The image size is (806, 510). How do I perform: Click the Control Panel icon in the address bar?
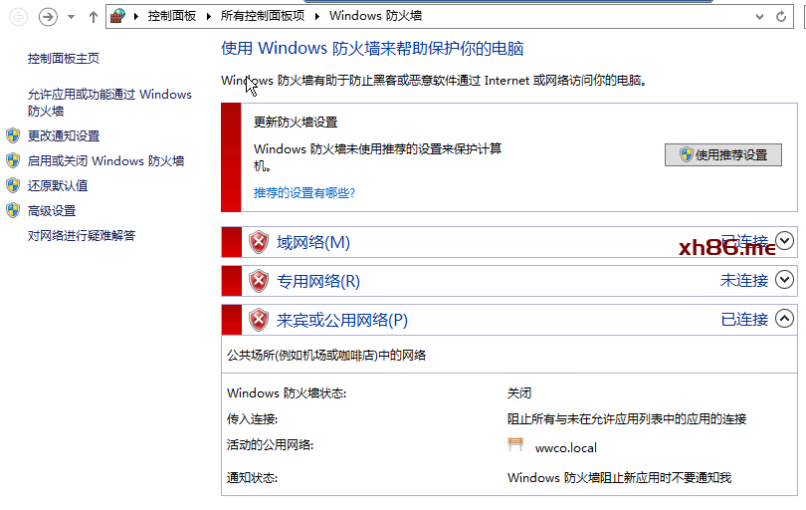tap(118, 16)
